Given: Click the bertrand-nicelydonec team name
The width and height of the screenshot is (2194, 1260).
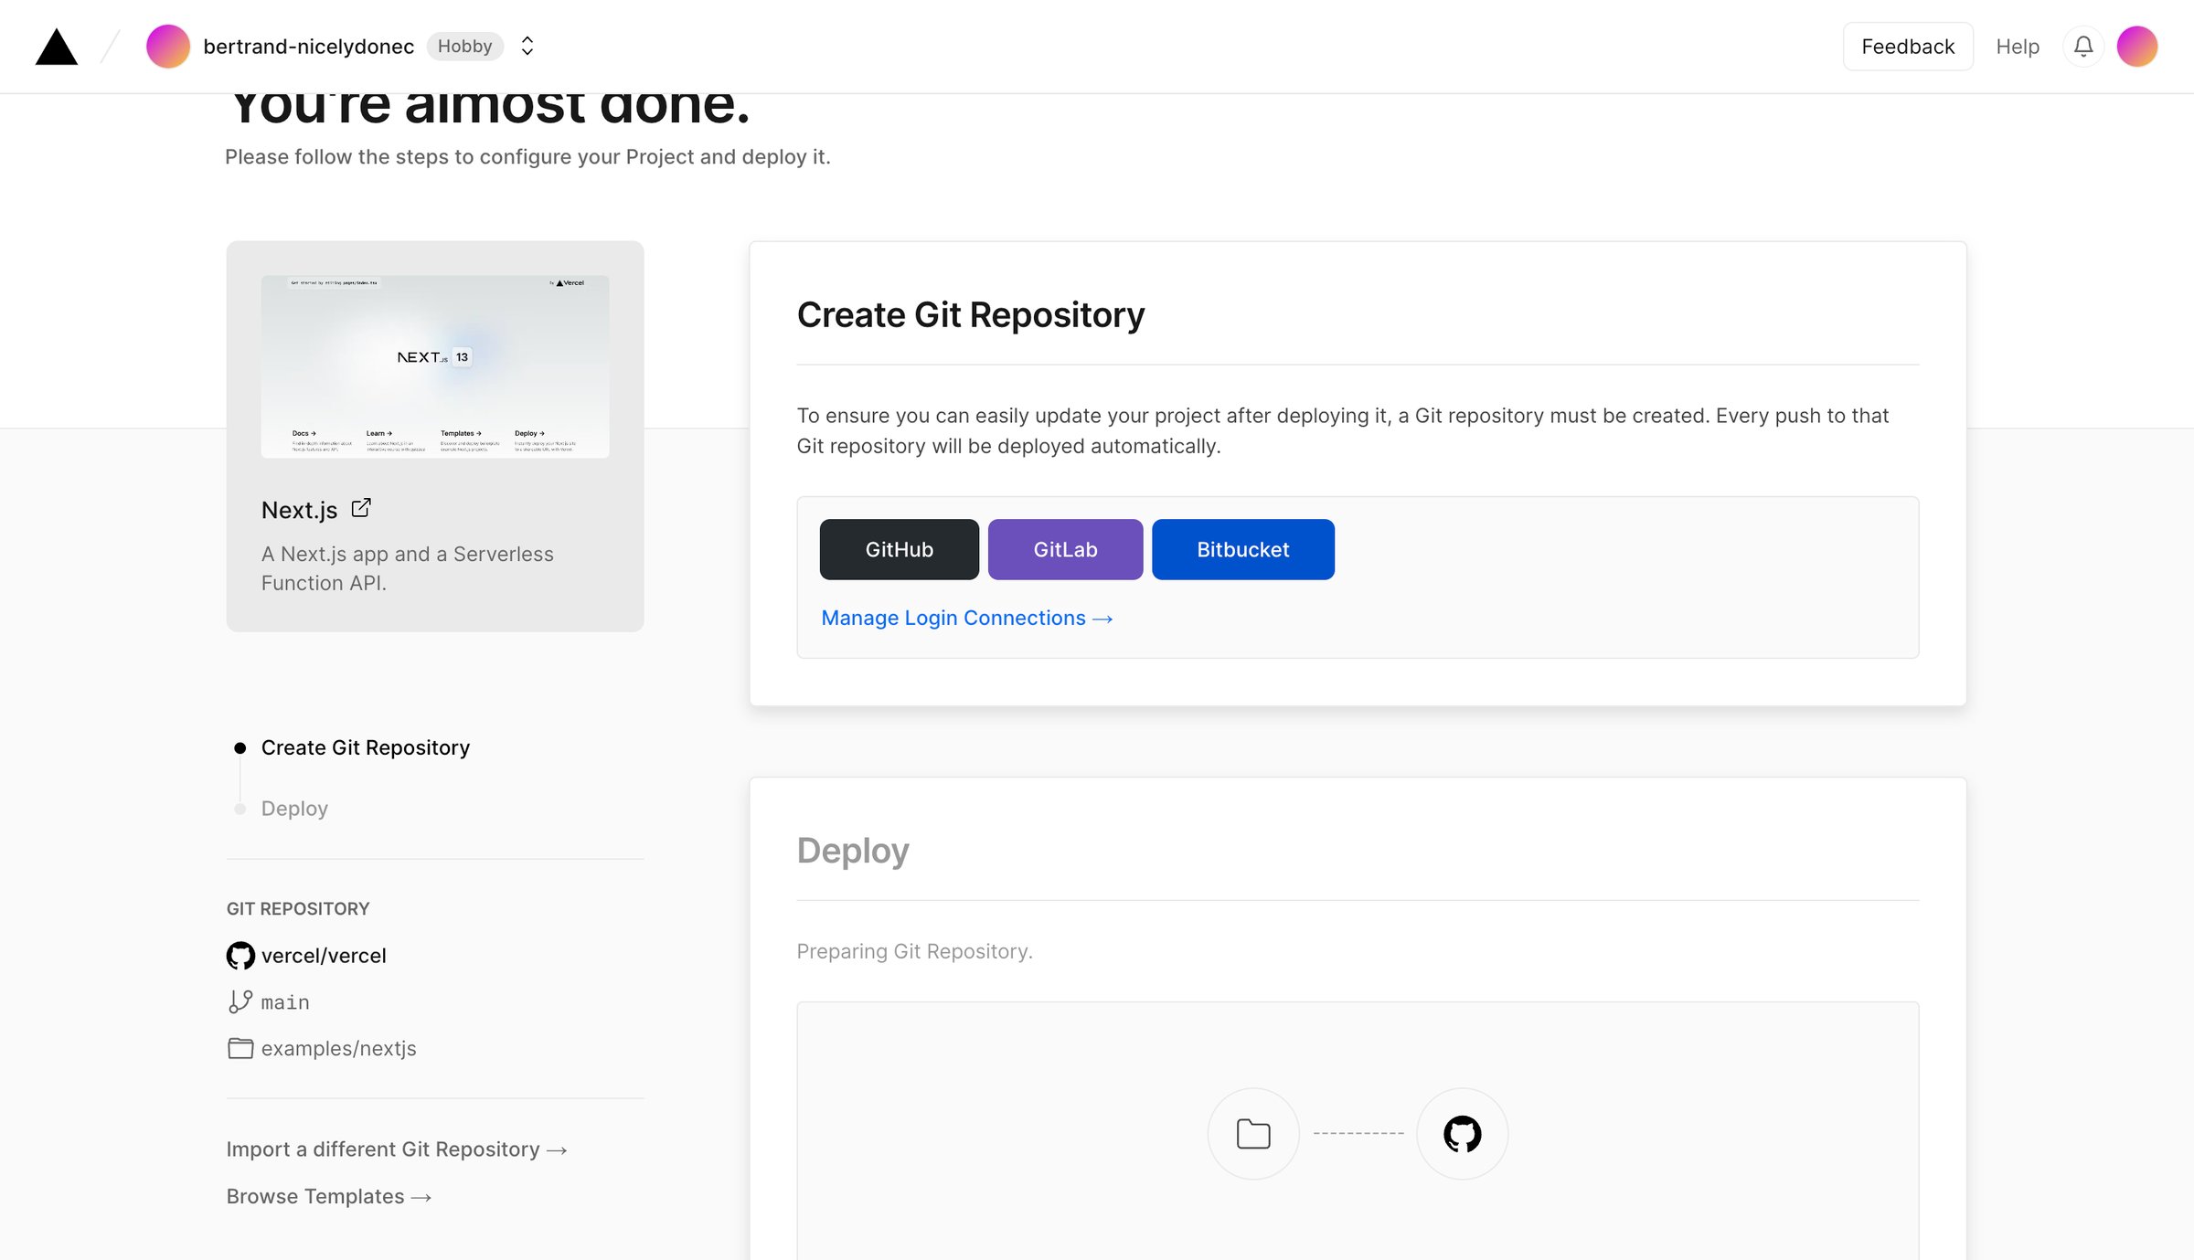Looking at the screenshot, I should (x=309, y=47).
